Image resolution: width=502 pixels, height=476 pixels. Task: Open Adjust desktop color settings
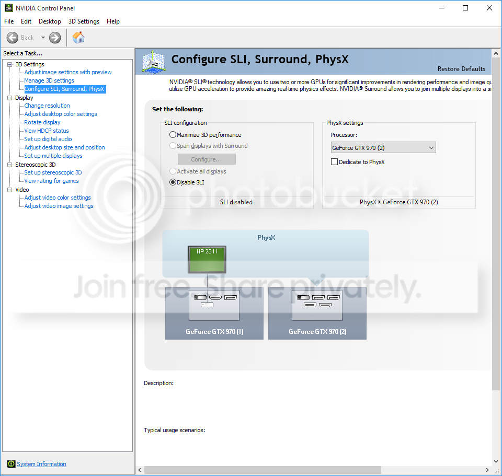tap(61, 114)
